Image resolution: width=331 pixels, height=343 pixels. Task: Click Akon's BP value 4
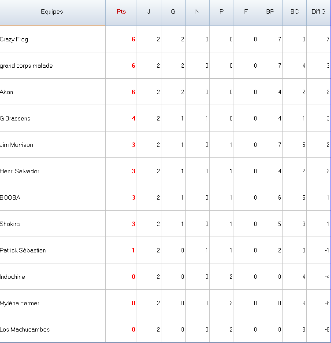[279, 92]
